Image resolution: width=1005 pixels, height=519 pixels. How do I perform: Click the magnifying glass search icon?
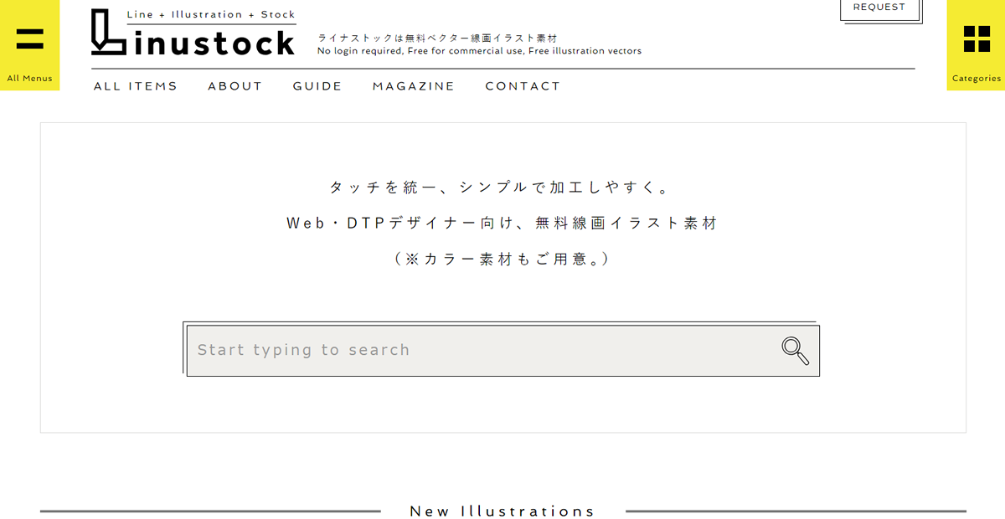tap(795, 351)
